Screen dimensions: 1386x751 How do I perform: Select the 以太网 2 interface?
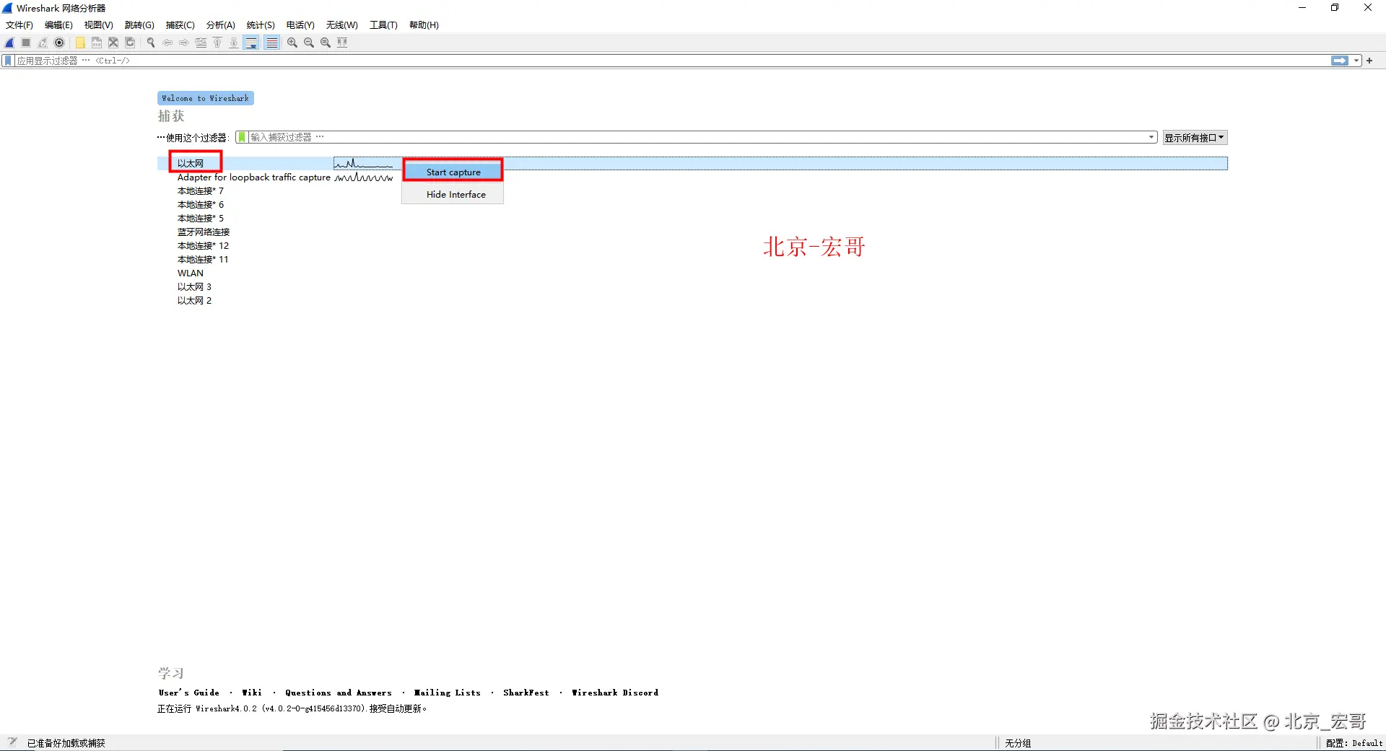click(x=194, y=301)
